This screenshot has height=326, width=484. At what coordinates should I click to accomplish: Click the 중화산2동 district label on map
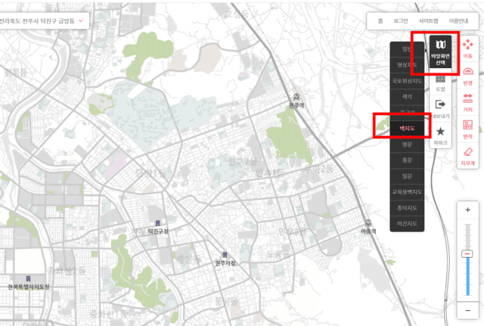pos(66,271)
